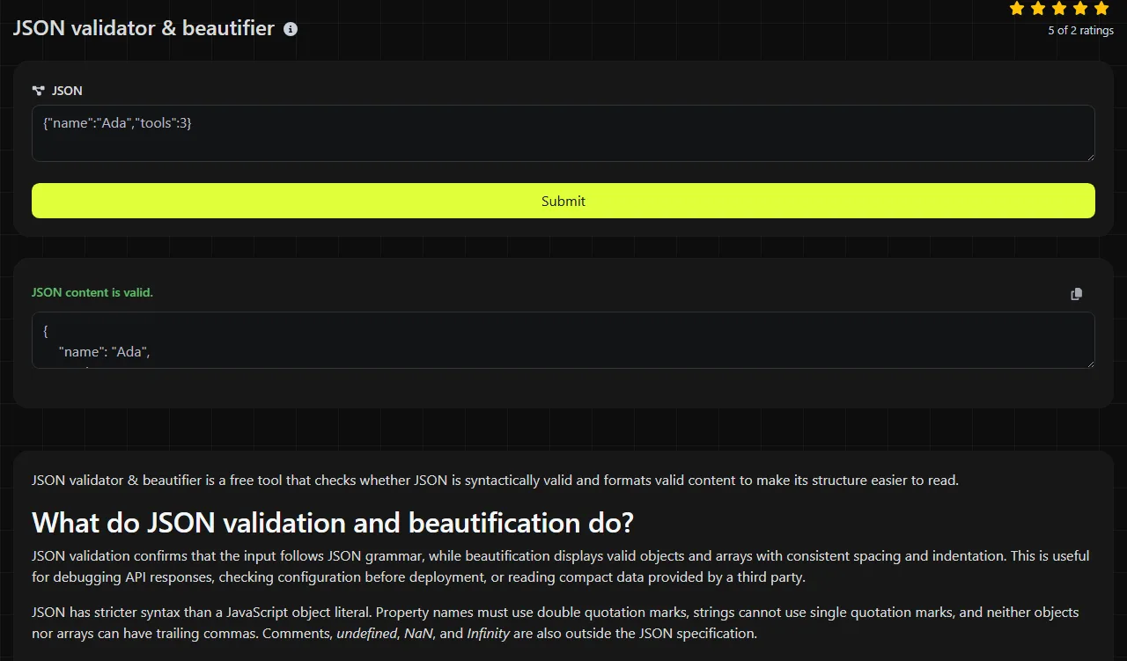
Task: Rate the tool four stars
Action: tap(1080, 9)
